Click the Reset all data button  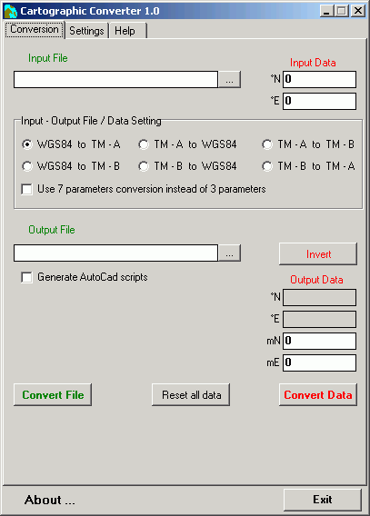[191, 395]
